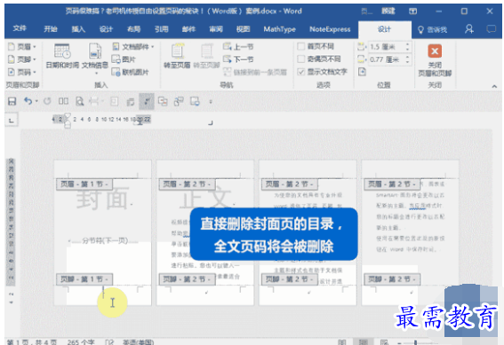The width and height of the screenshot is (504, 345).
Task: Click the Print Preview magnifier icon
Action: pos(79,102)
